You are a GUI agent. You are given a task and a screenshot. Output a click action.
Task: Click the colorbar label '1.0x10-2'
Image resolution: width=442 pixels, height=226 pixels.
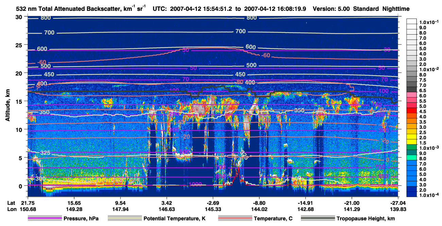(429, 69)
